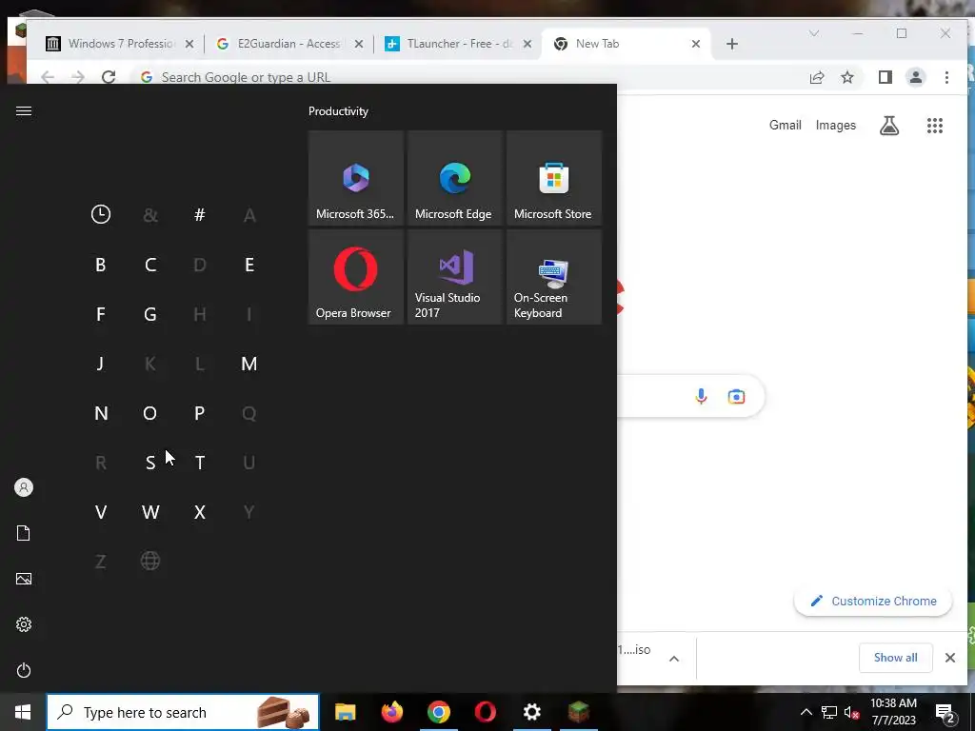Image resolution: width=975 pixels, height=731 pixels.
Task: Switch to TLauncher - Free tab
Action: point(458,44)
